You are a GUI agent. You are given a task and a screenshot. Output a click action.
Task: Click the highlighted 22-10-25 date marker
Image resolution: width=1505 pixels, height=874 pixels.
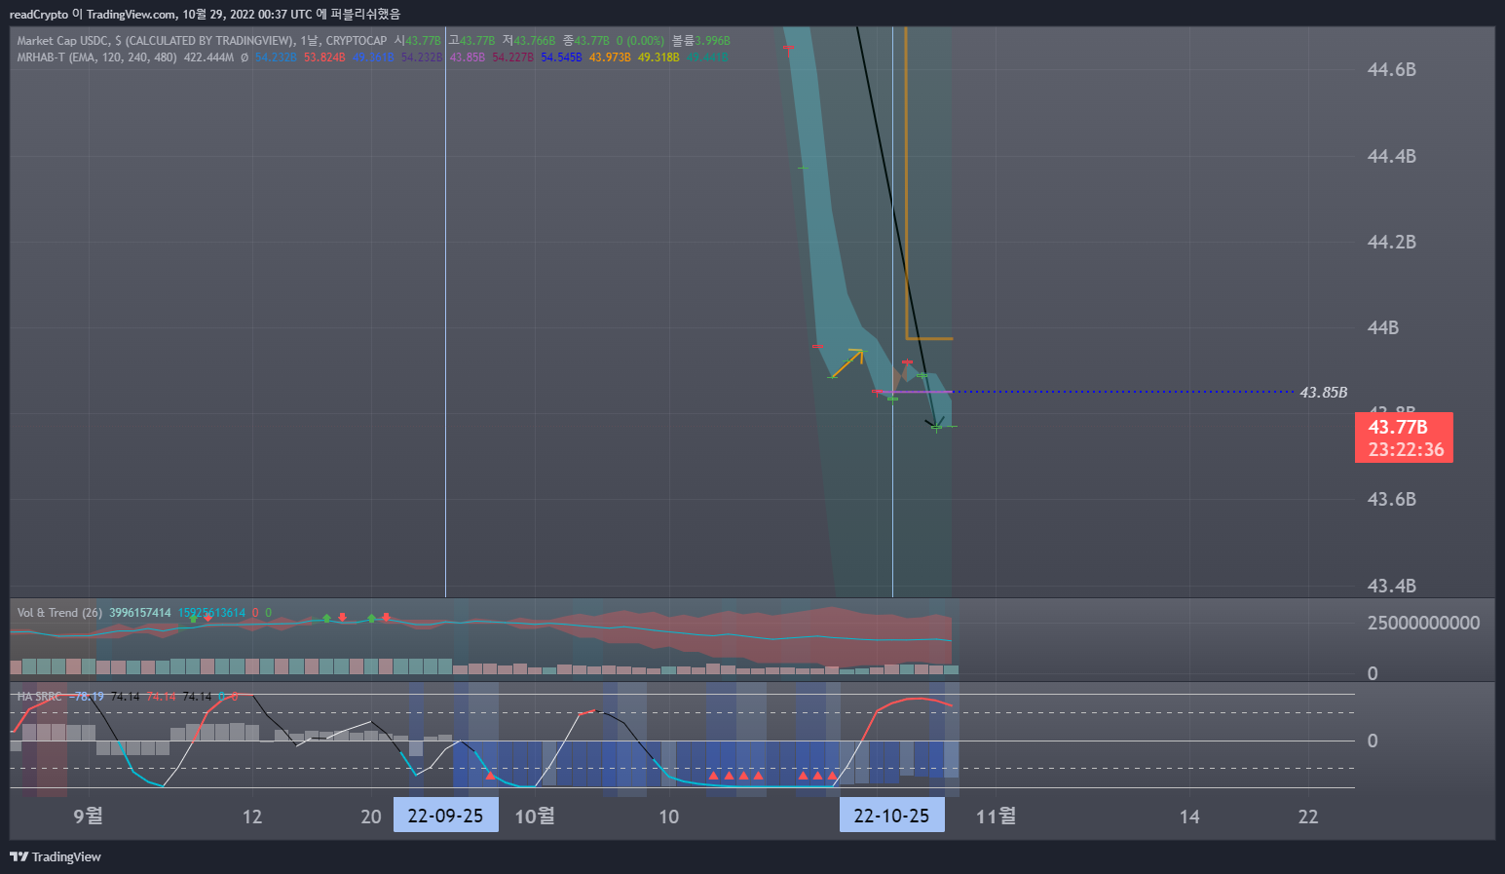tap(891, 816)
